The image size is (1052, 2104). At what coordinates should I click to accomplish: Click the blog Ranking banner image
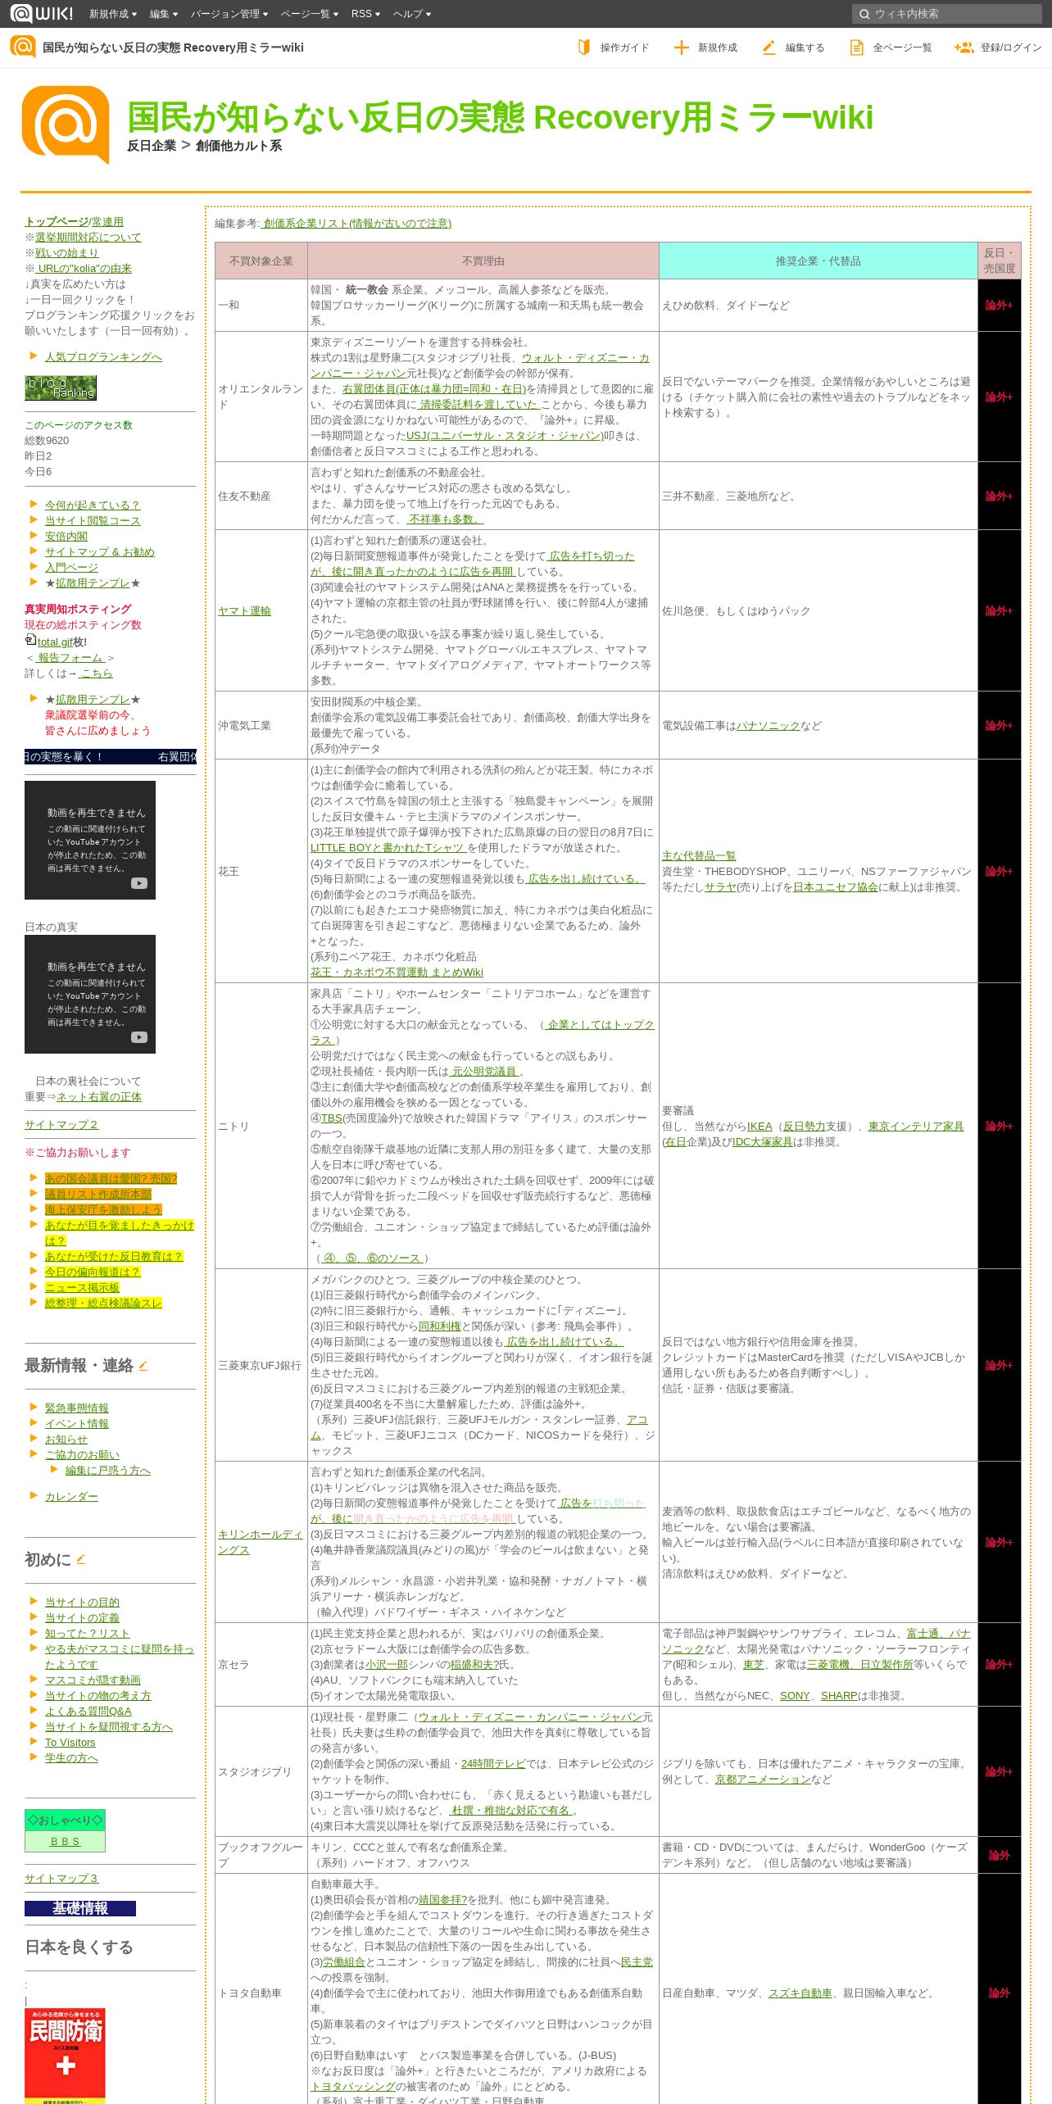point(61,388)
